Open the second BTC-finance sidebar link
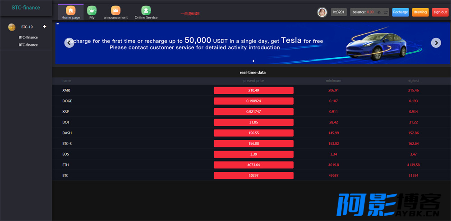Screen dimensions: 451x221 [28, 45]
